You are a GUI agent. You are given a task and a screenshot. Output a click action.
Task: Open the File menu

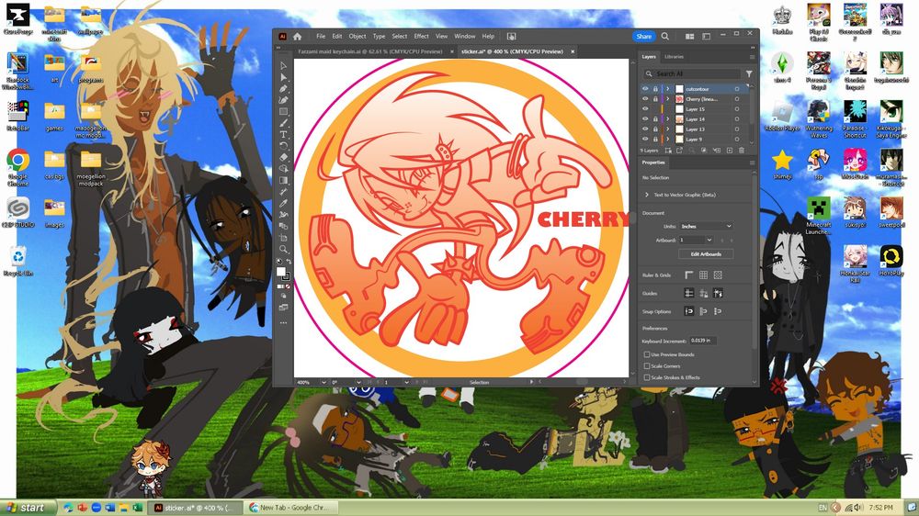[321, 37]
